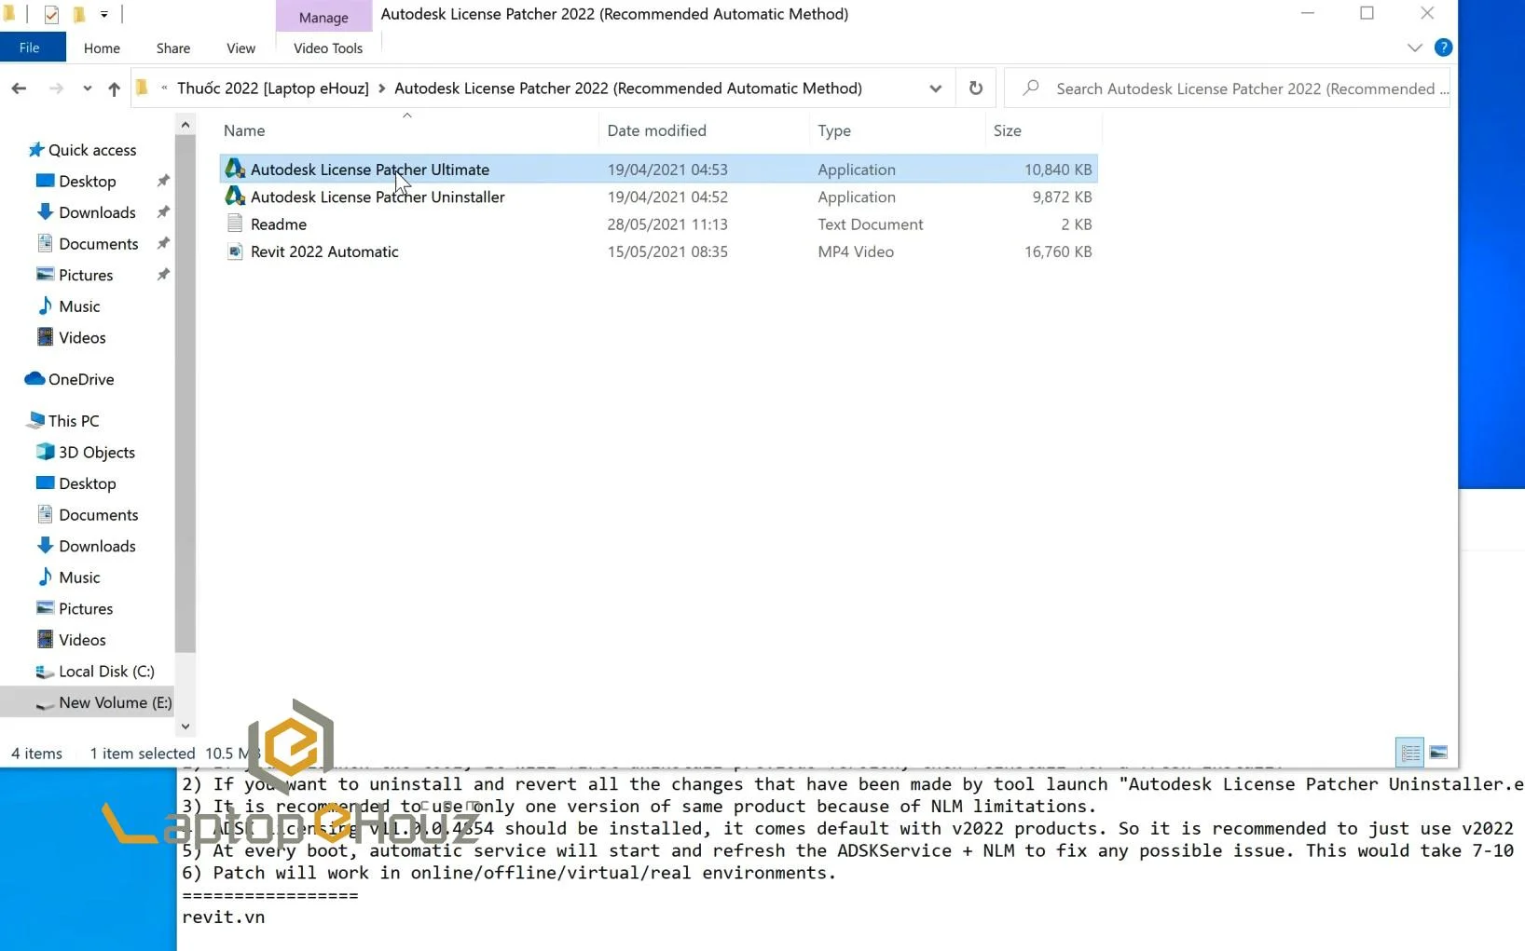Select Autodesk License Patcher Ultimate application icon
The image size is (1525, 951).
[x=235, y=170]
